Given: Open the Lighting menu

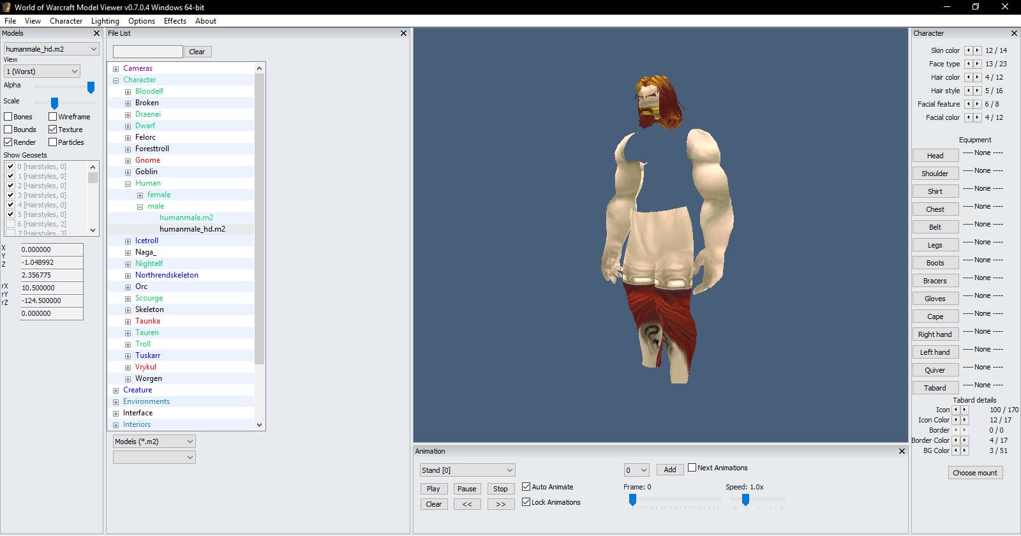Looking at the screenshot, I should tap(105, 21).
